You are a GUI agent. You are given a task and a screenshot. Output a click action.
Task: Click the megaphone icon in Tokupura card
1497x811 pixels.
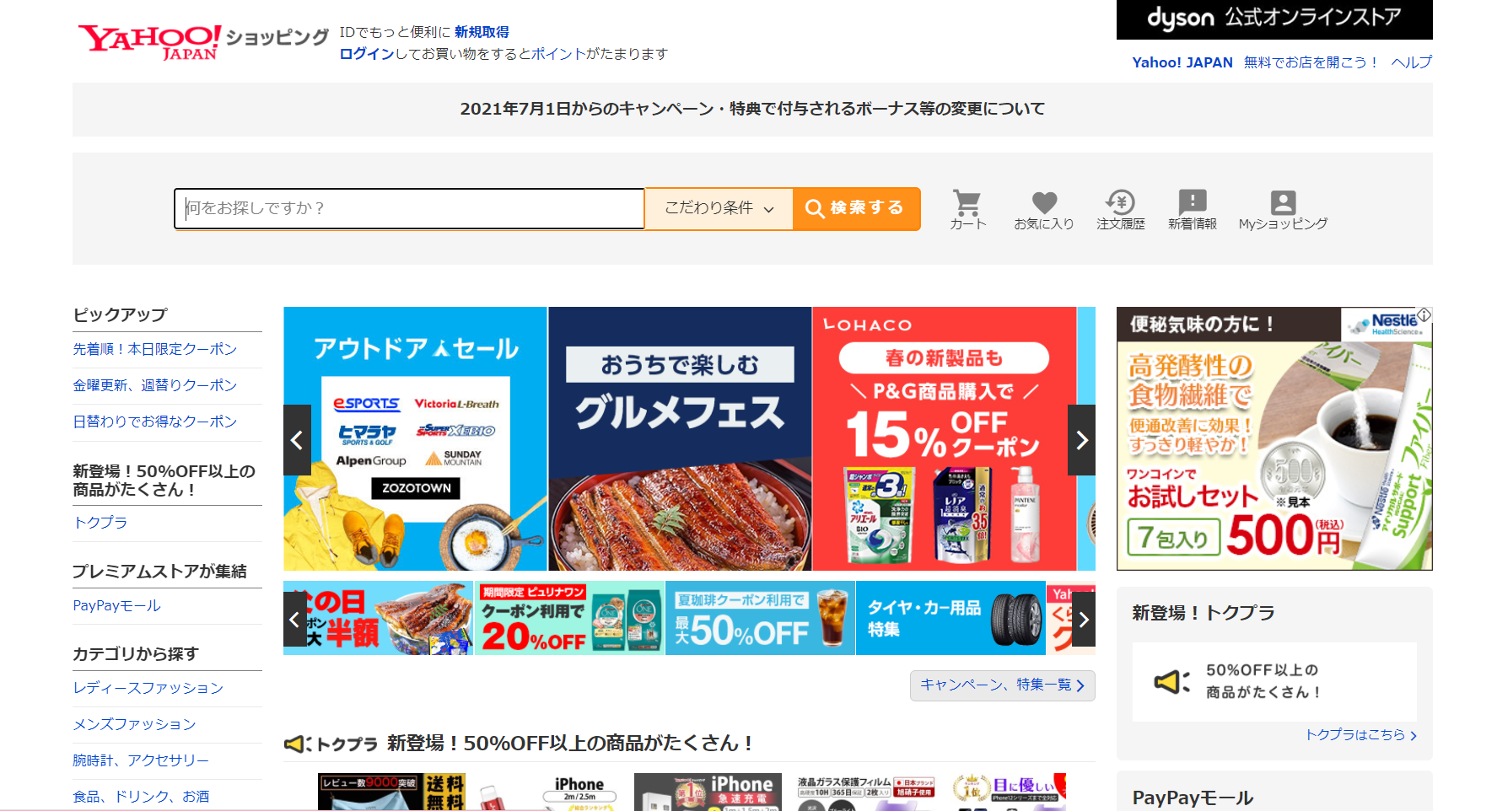coord(1171,681)
